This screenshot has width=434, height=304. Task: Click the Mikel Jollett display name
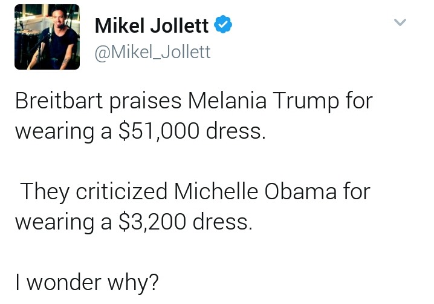(x=151, y=26)
